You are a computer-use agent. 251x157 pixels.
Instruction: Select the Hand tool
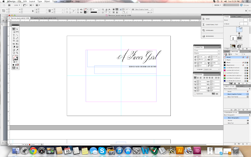coord(14,52)
